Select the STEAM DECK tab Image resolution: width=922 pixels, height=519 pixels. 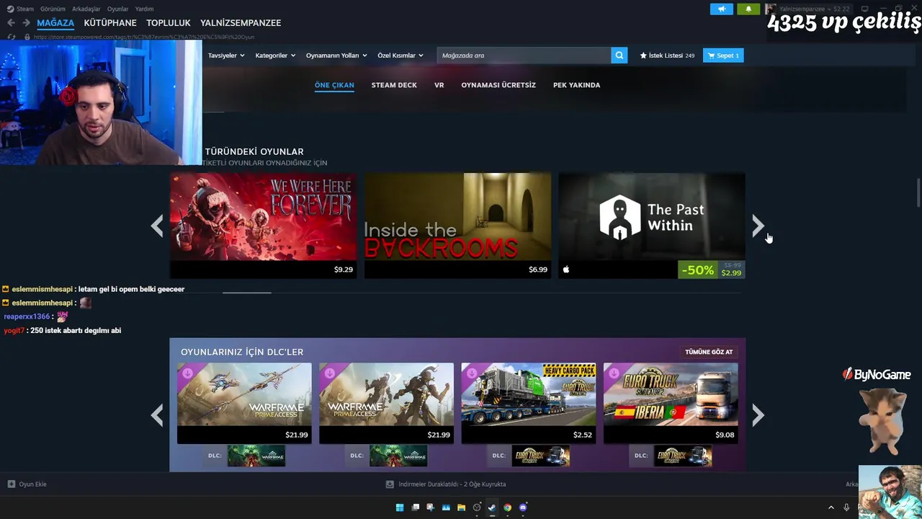[x=394, y=85]
